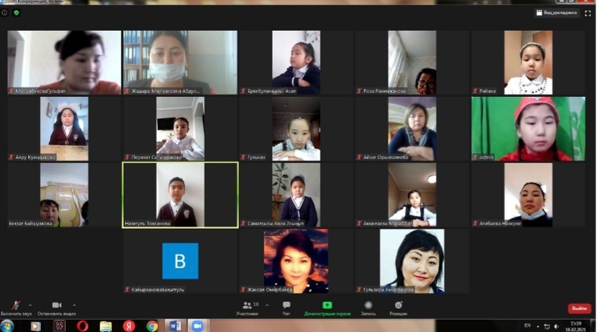
Task: Launch Google Chrome from the taskbar
Action: point(152,326)
